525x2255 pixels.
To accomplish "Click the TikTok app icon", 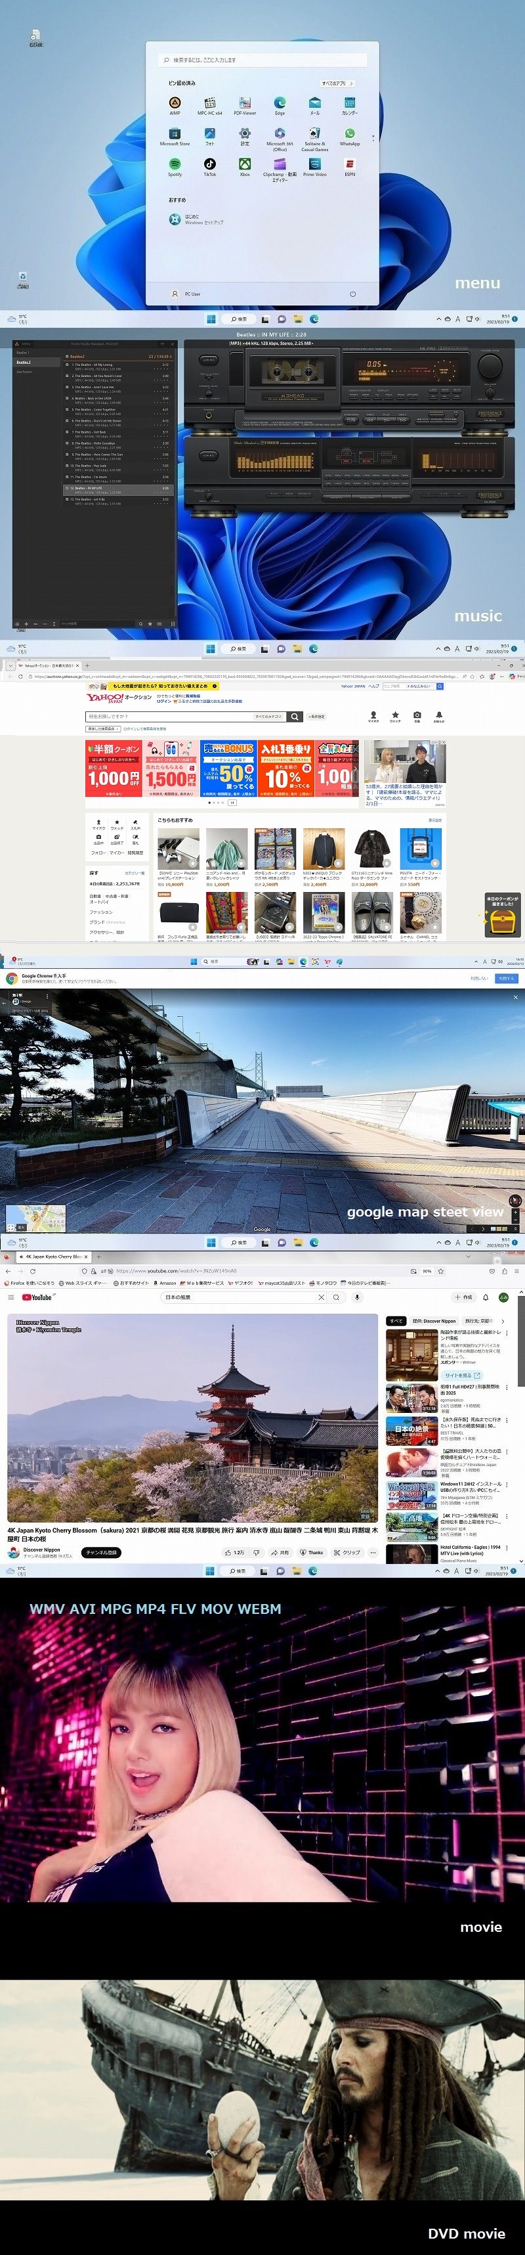I will (x=210, y=164).
